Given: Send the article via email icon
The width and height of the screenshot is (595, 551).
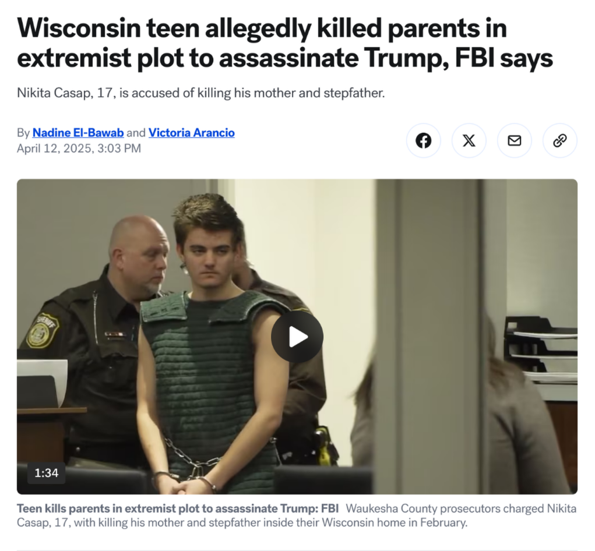Looking at the screenshot, I should pos(514,140).
